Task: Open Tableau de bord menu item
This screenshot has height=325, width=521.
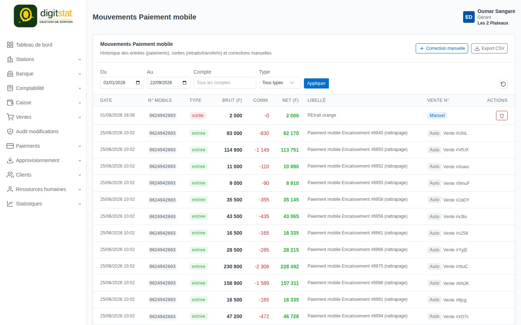Action: tap(43, 45)
